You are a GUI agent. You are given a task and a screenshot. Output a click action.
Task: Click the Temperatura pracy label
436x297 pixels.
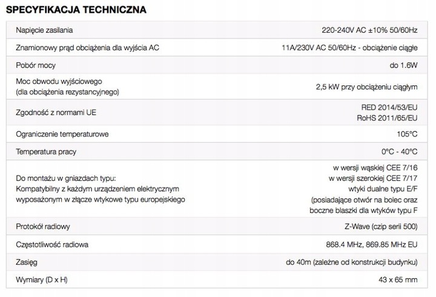[x=47, y=151]
